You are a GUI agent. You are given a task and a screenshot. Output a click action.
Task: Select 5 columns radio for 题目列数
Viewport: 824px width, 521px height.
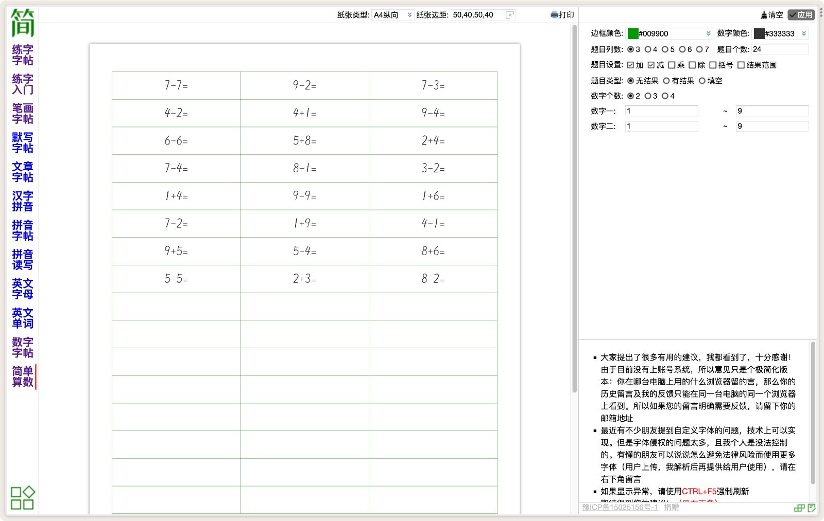pyautogui.click(x=665, y=49)
